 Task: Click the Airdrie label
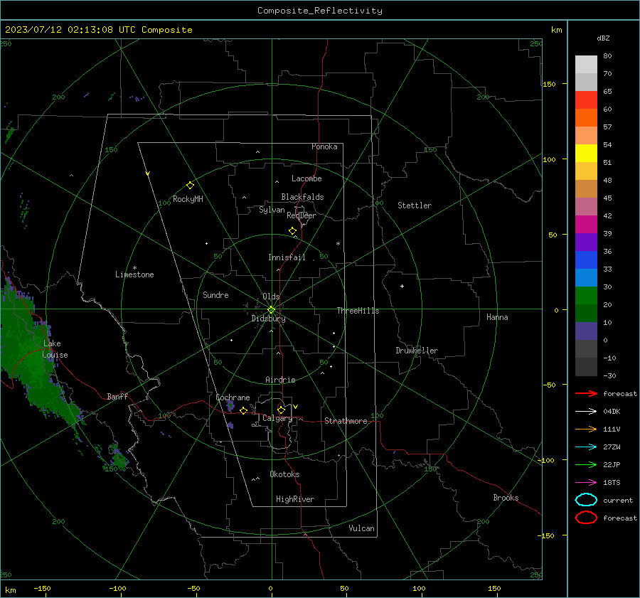coord(280,380)
